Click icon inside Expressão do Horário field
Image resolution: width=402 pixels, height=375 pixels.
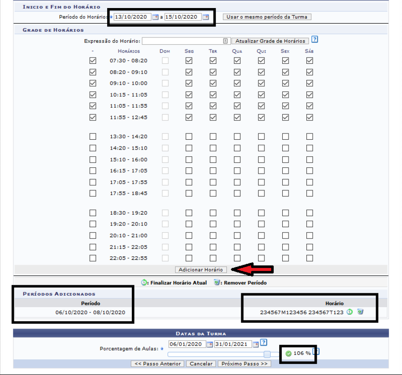click(226, 41)
